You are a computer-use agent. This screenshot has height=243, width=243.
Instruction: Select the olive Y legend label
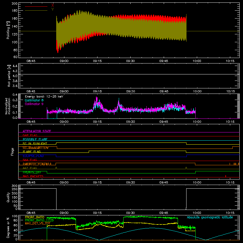[53, 9]
